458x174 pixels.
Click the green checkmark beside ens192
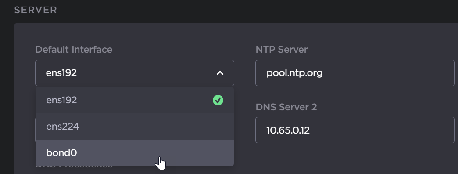[x=218, y=100]
